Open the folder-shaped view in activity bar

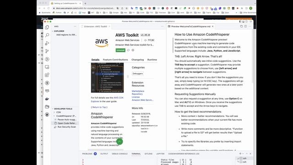pyautogui.click(x=47, y=107)
